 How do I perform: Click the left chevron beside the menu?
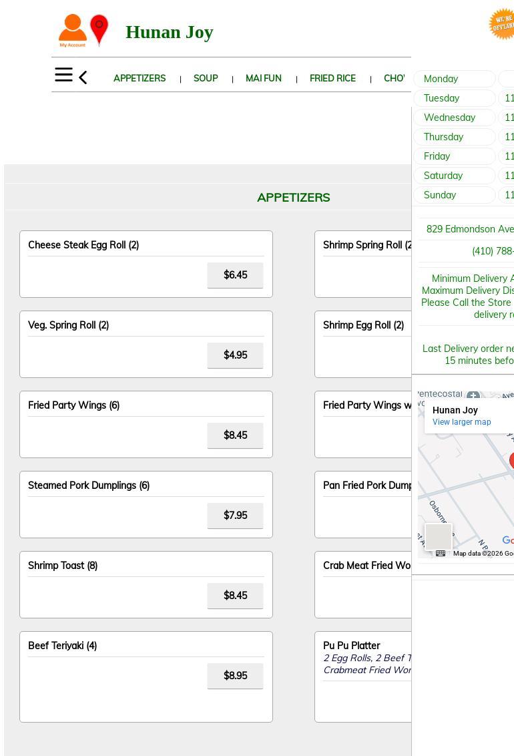click(x=83, y=77)
